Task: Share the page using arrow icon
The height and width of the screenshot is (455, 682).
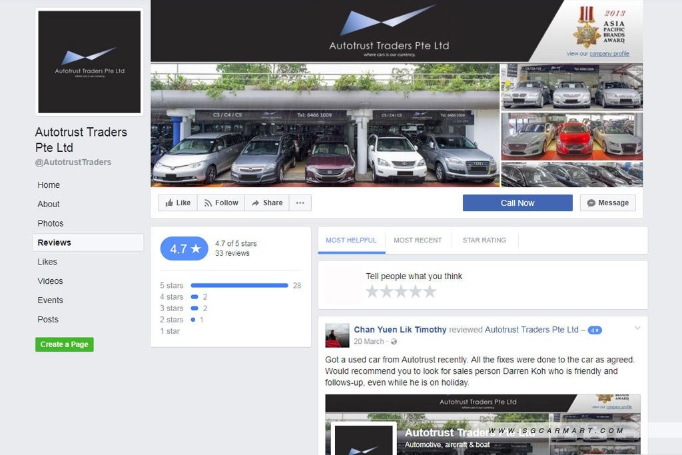Action: pos(266,203)
